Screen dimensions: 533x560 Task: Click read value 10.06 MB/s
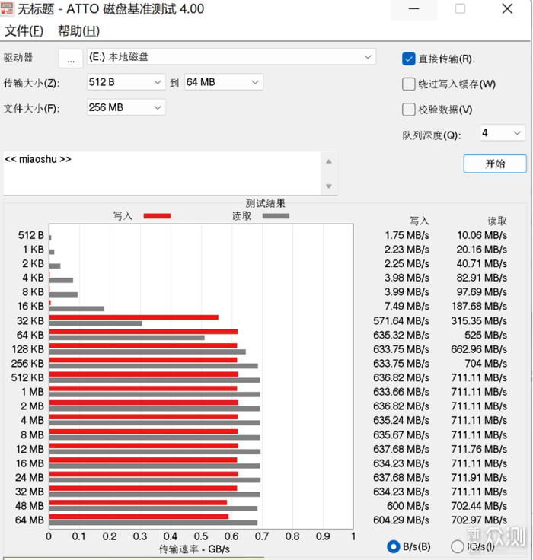tap(482, 235)
